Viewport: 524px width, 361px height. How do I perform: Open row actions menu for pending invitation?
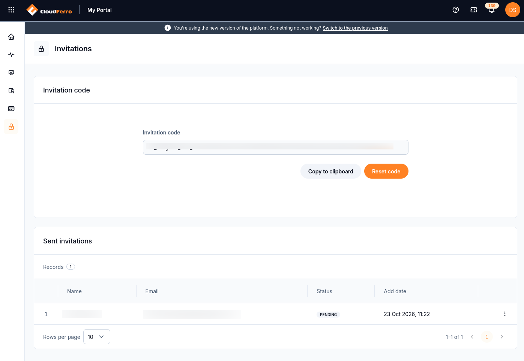click(505, 314)
